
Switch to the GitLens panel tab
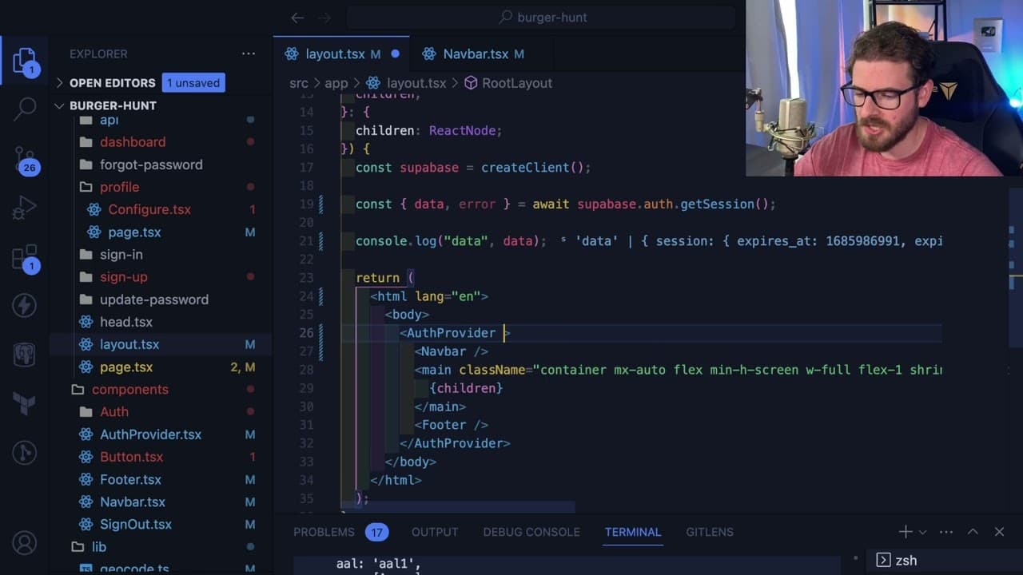point(710,532)
